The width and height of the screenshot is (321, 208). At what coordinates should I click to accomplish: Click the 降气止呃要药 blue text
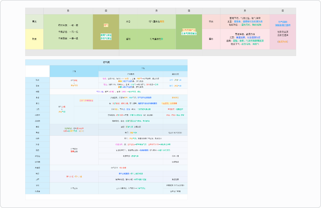pyautogui.click(x=124, y=174)
